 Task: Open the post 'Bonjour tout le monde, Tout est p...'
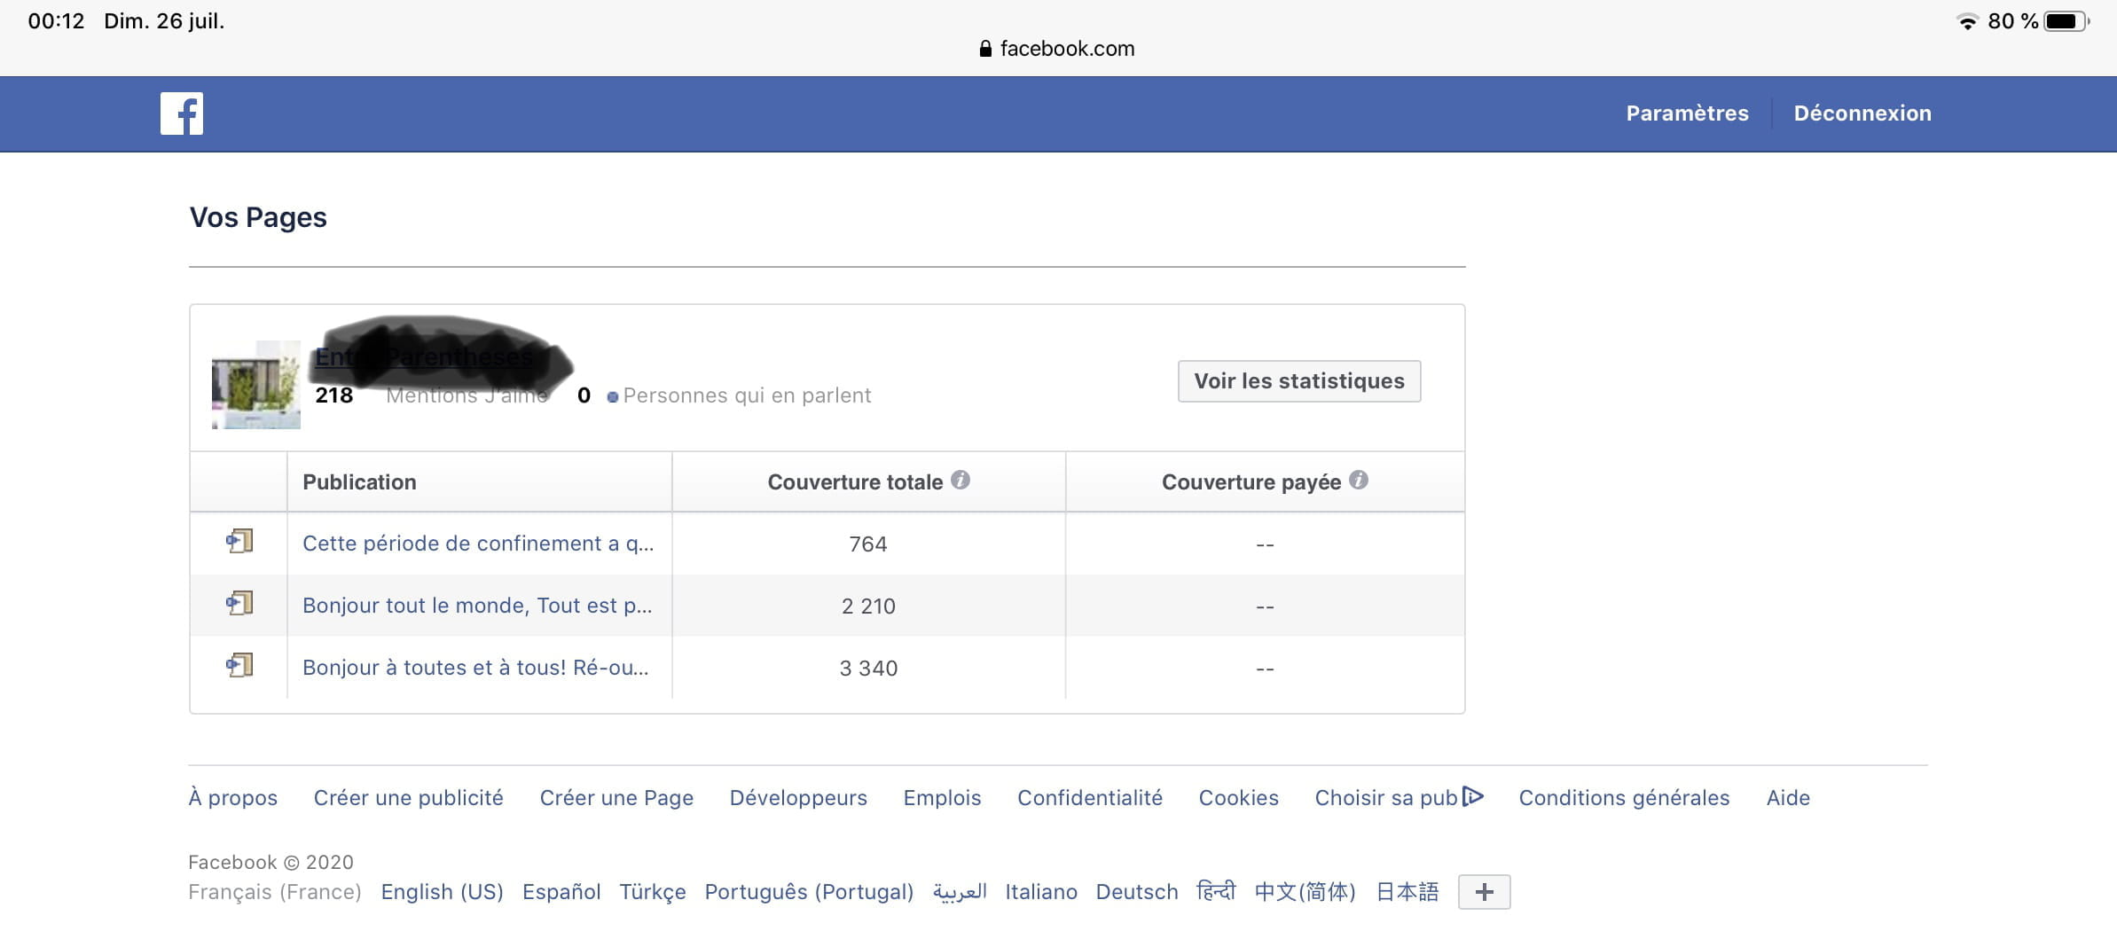pyautogui.click(x=477, y=606)
